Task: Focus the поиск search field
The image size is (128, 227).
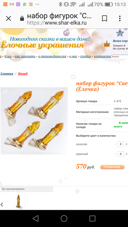Action: (x=120, y=57)
